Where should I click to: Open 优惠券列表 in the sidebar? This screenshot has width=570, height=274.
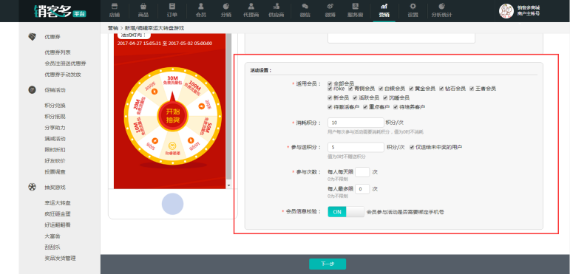click(x=58, y=52)
